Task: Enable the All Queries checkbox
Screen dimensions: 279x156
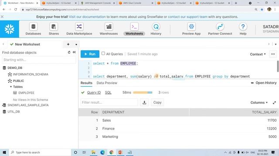Action: (103, 53)
